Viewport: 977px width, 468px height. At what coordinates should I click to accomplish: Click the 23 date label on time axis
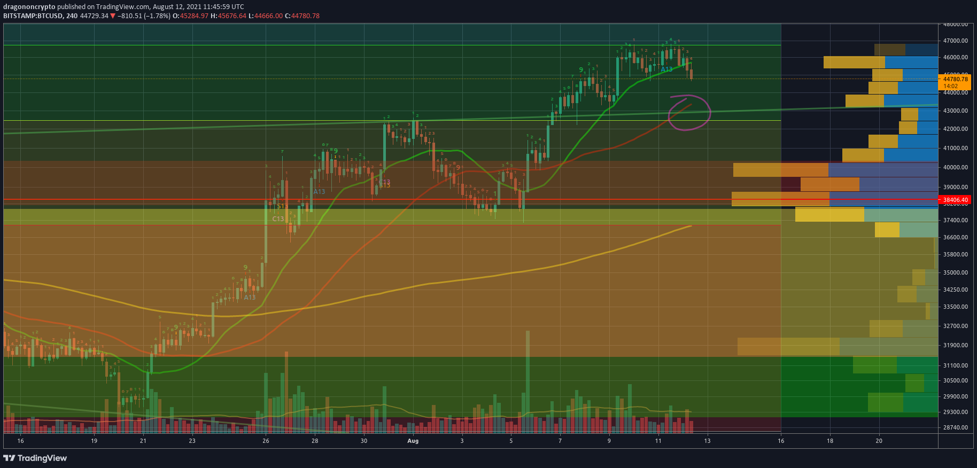point(192,441)
